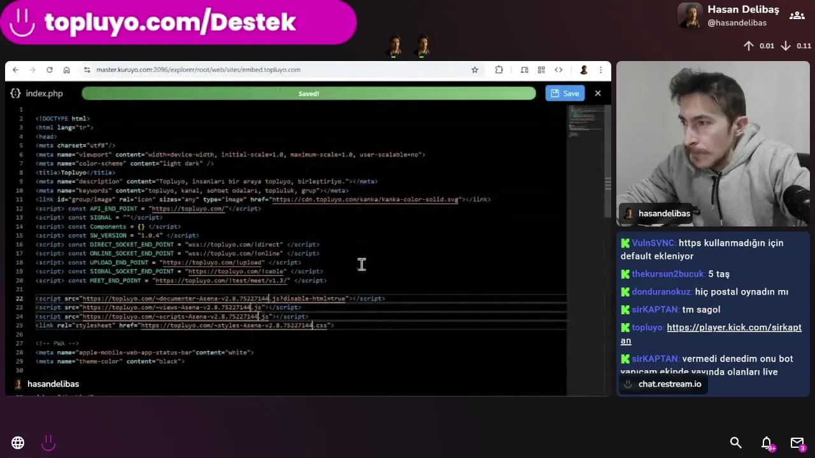Viewport: 815px width, 458px height.
Task: Click the views-Asena script line
Action: 168,307
